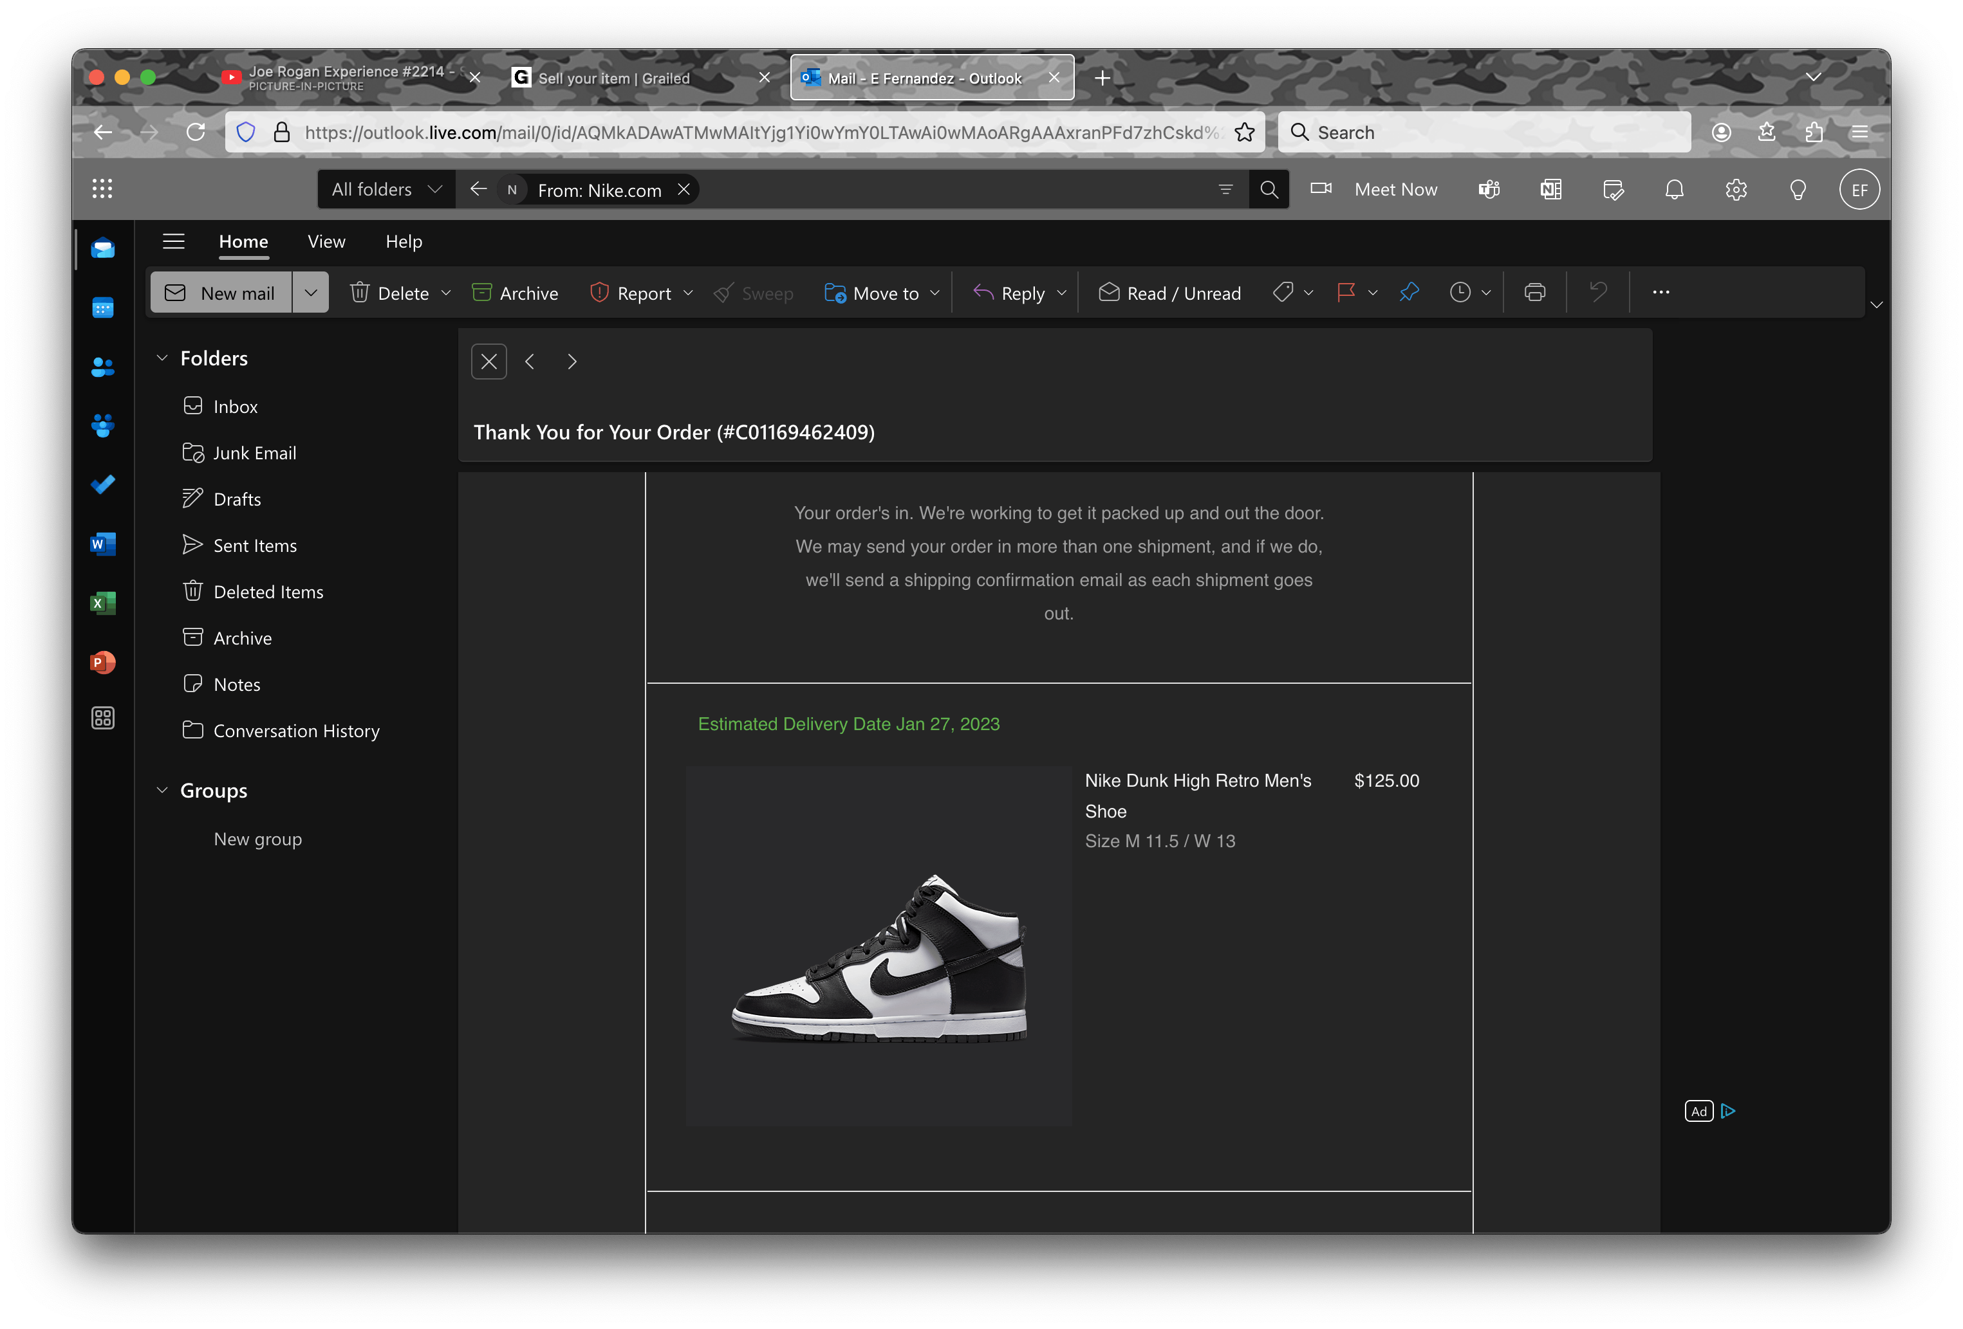Open Groups icon in left app rail
Viewport: 1963px width, 1329px height.
(103, 426)
